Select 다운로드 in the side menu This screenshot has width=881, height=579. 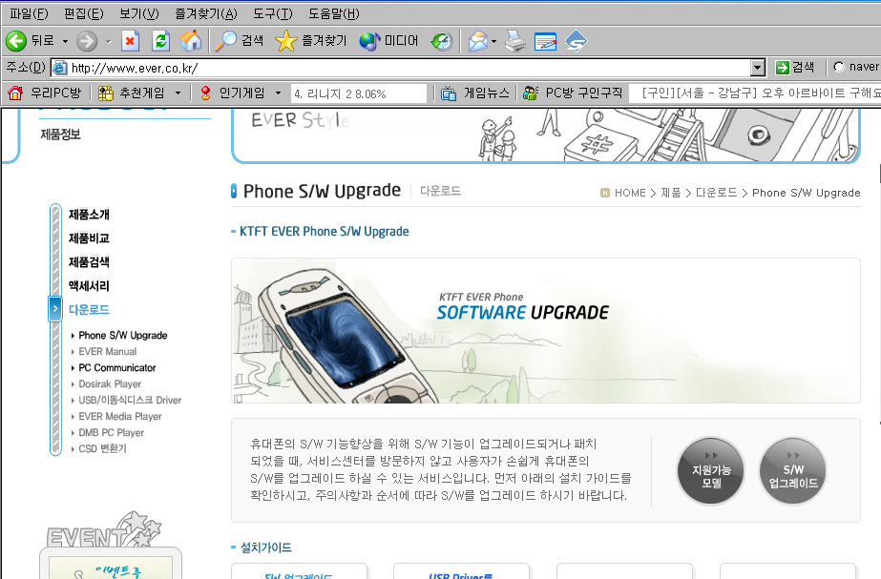pyautogui.click(x=89, y=309)
